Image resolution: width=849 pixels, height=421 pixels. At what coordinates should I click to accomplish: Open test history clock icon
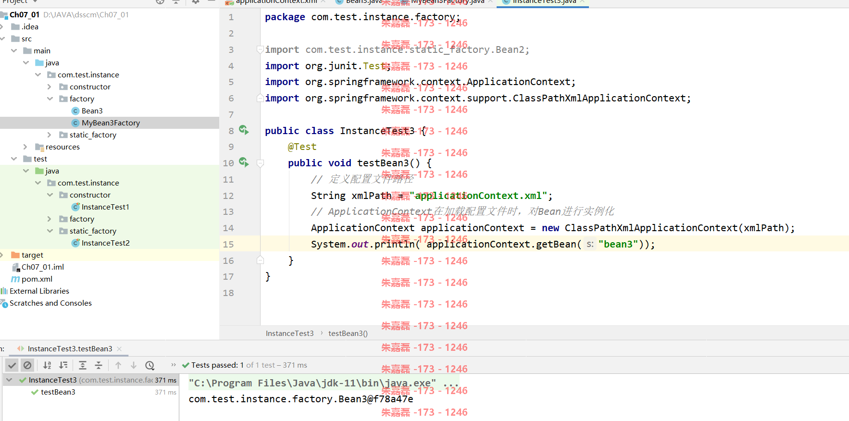[150, 365]
